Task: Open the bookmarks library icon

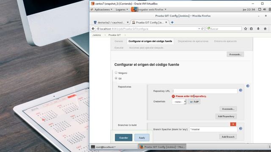Action: click(251, 29)
